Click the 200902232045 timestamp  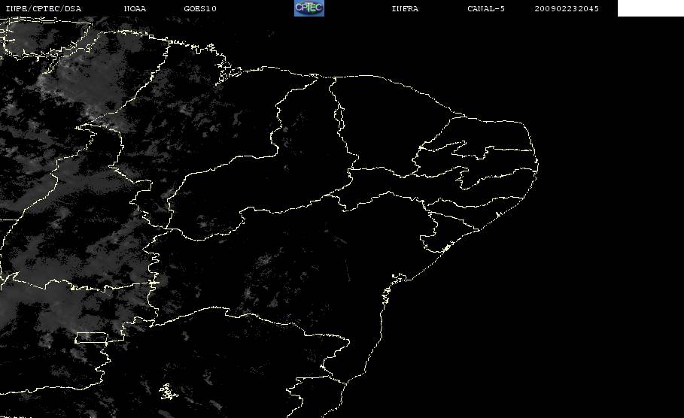pyautogui.click(x=567, y=8)
